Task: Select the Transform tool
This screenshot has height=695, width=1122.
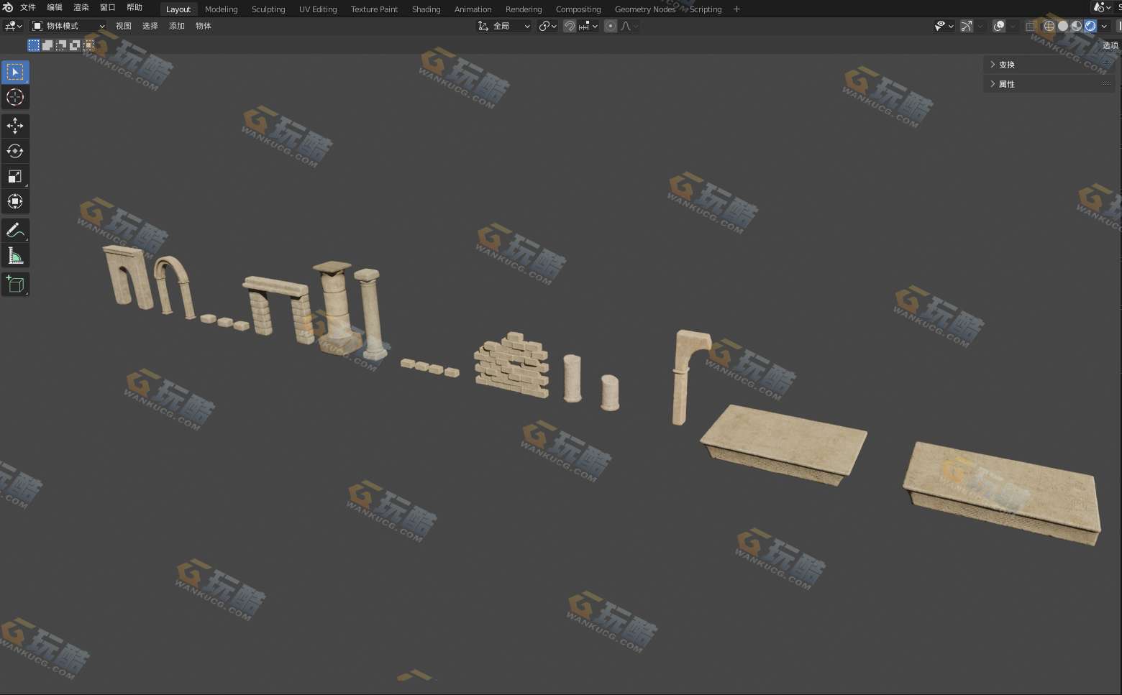Action: (x=15, y=201)
